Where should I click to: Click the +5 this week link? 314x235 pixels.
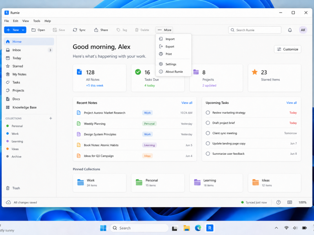(95, 85)
